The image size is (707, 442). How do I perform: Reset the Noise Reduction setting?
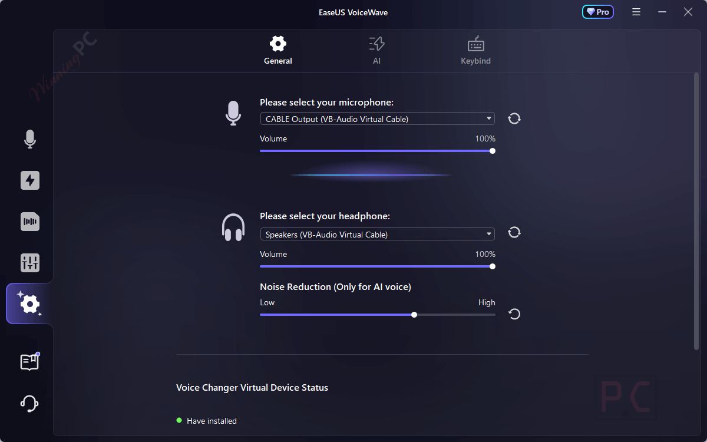(x=514, y=314)
